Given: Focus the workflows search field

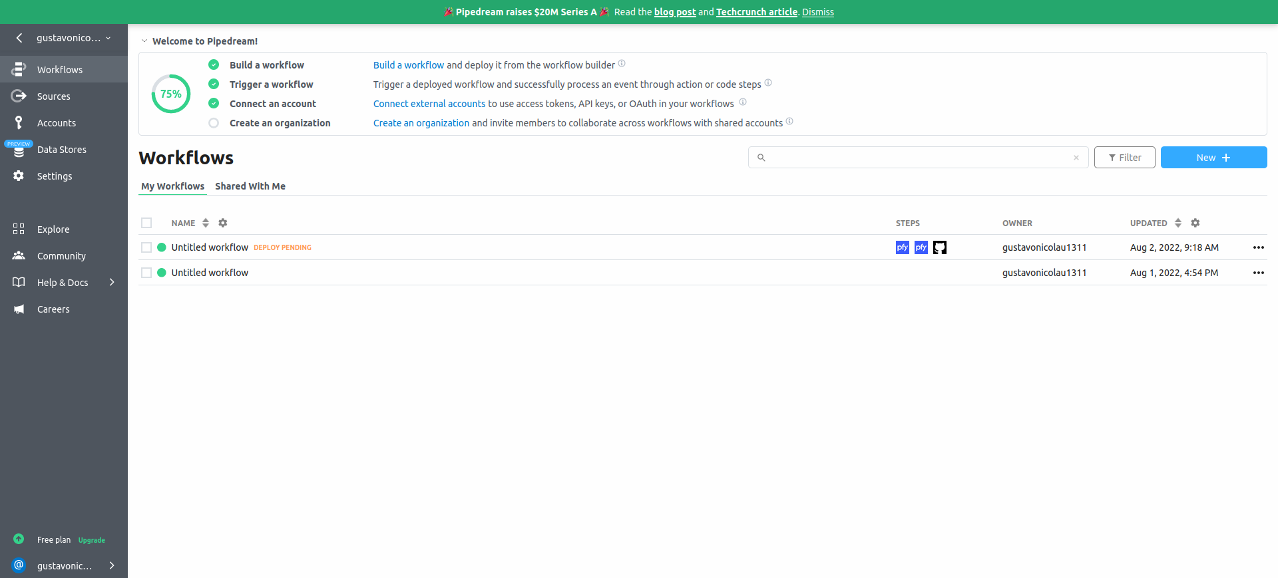Looking at the screenshot, I should point(919,158).
